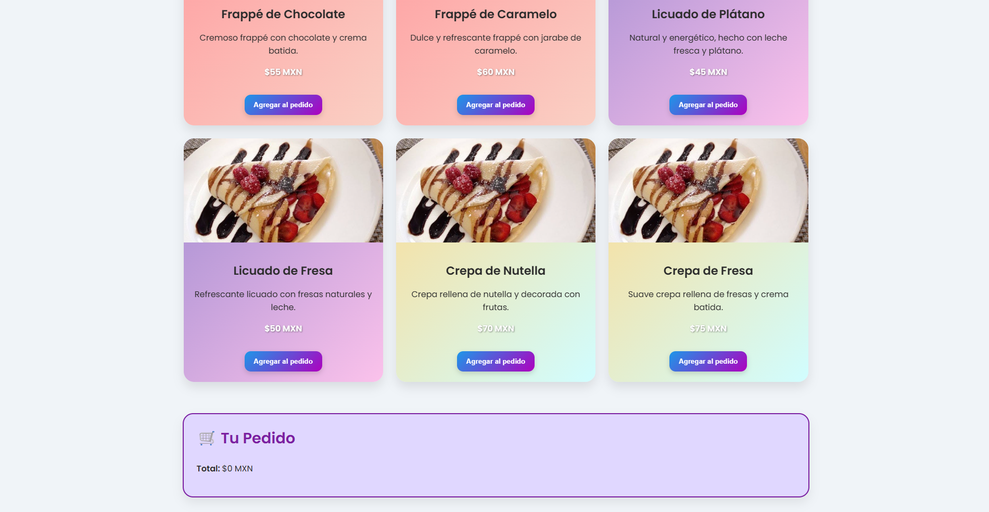The image size is (989, 512).
Task: Click the $55 MXN price label
Action: [x=283, y=72]
